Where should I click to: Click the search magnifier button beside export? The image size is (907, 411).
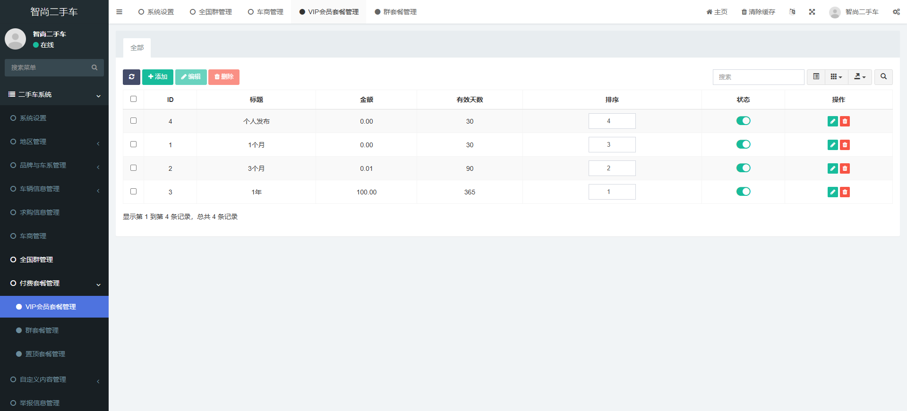(x=883, y=77)
